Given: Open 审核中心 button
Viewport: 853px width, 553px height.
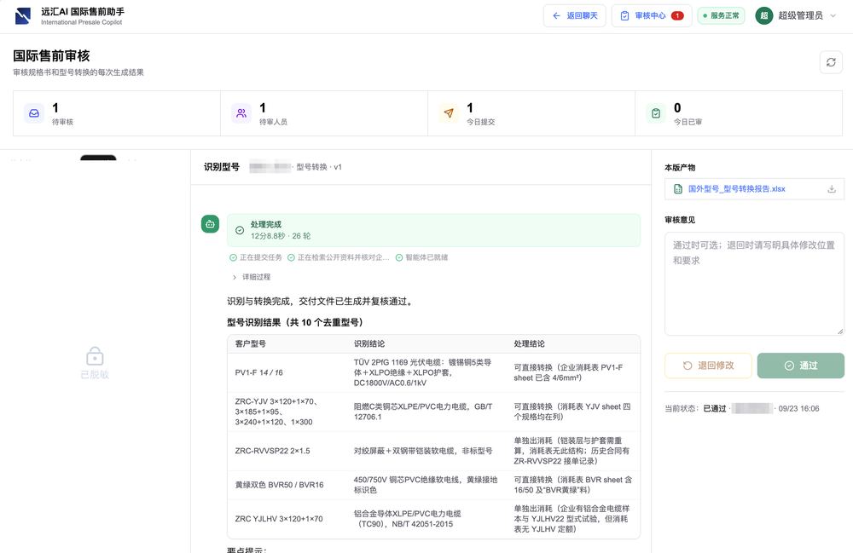Looking at the screenshot, I should [652, 15].
